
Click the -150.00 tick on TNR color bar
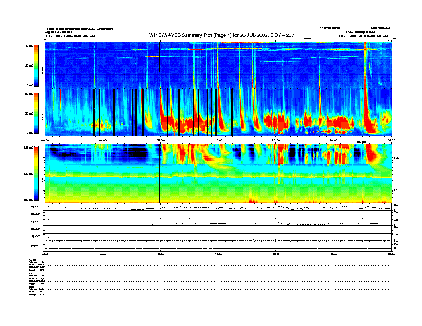click(x=28, y=200)
